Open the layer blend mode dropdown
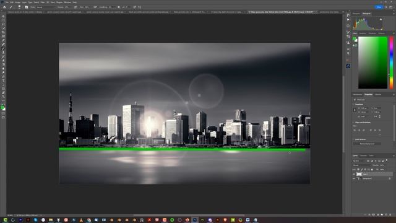Viewport: 396px width, 223px height. (x=361, y=165)
